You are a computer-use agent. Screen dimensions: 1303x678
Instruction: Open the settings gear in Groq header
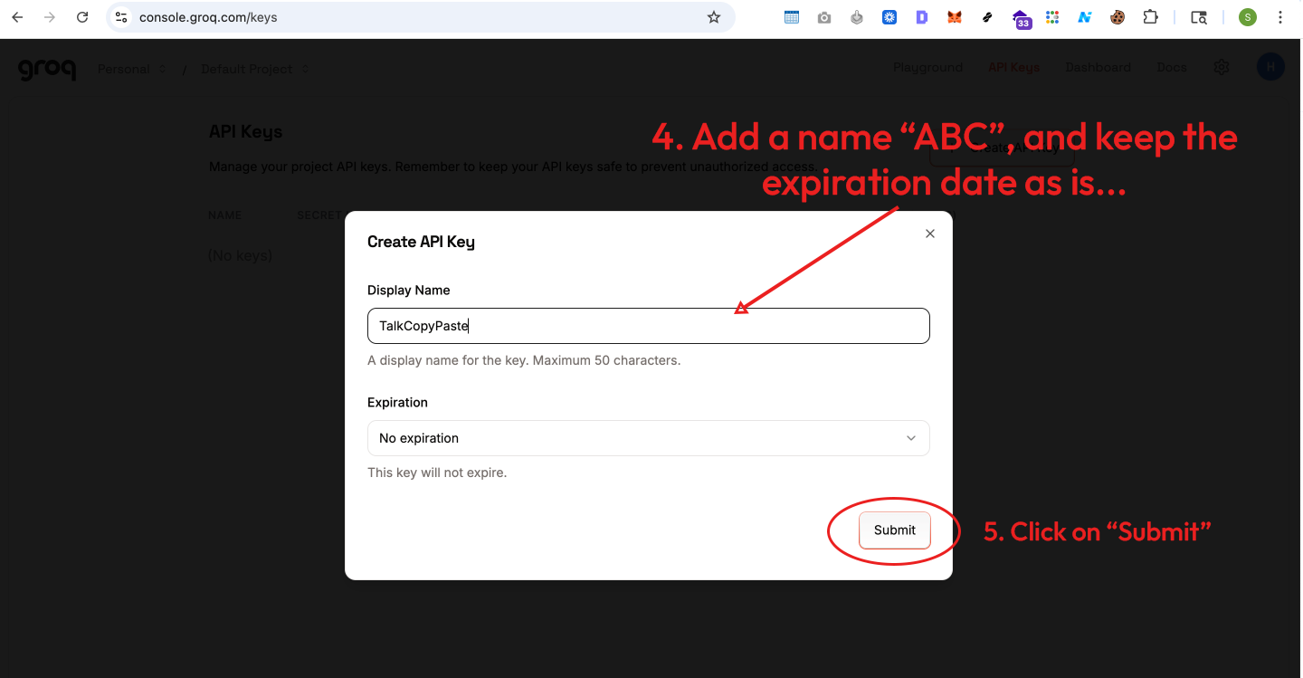[x=1222, y=68]
